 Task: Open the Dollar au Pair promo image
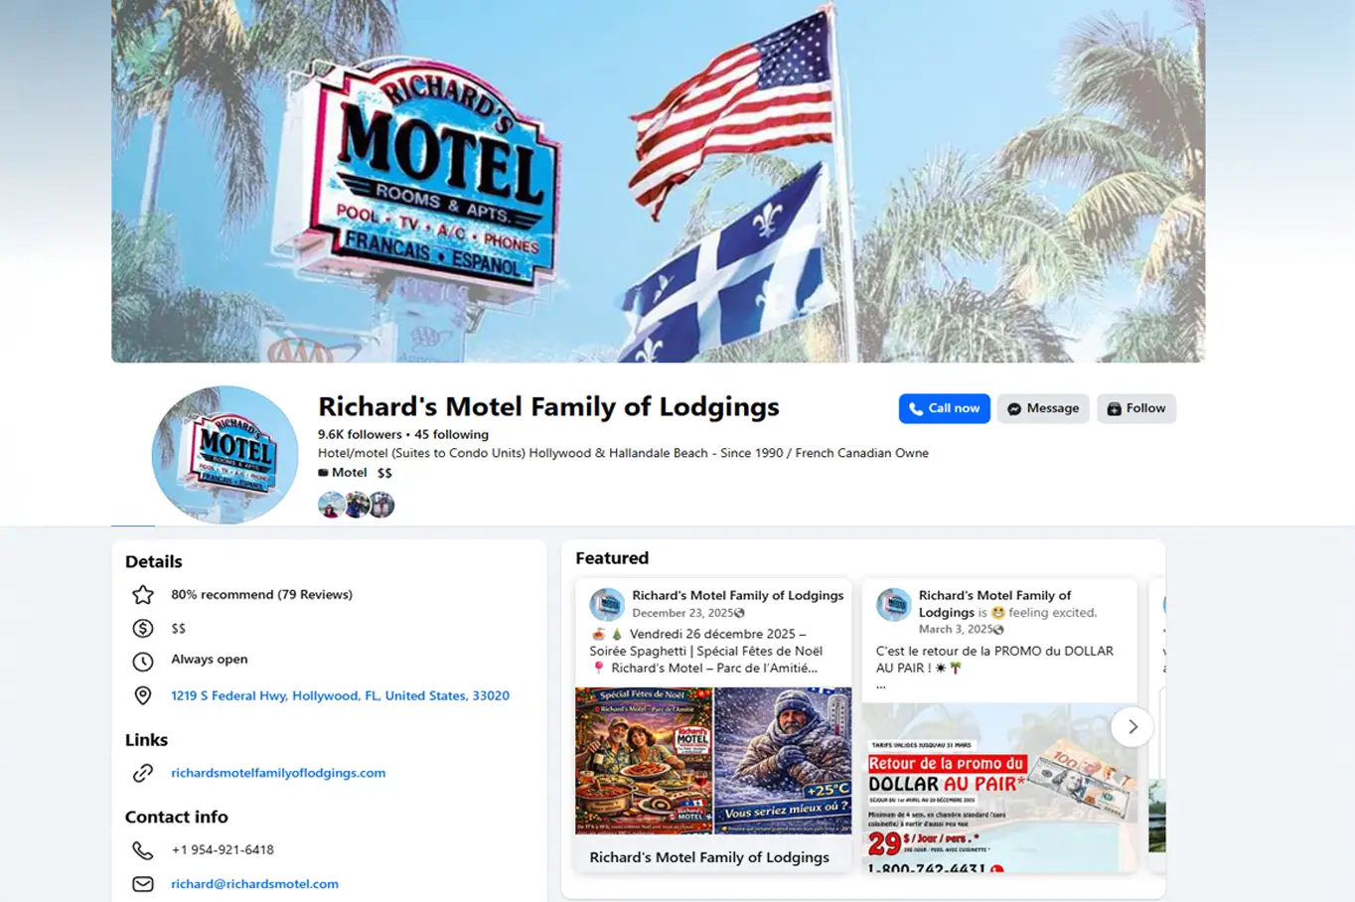coord(999,788)
